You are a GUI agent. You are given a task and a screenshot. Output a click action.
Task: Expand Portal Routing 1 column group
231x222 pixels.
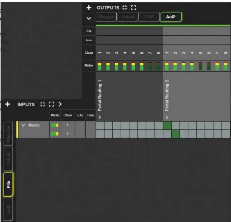pos(100,117)
